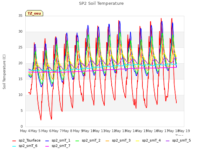Click the TZ_osu annotation label
This screenshot has height=152, width=203.
click(34, 13)
